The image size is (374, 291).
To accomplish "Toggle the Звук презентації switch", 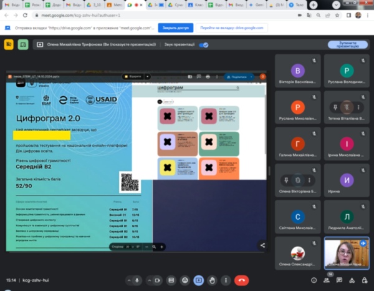I will tap(203, 45).
